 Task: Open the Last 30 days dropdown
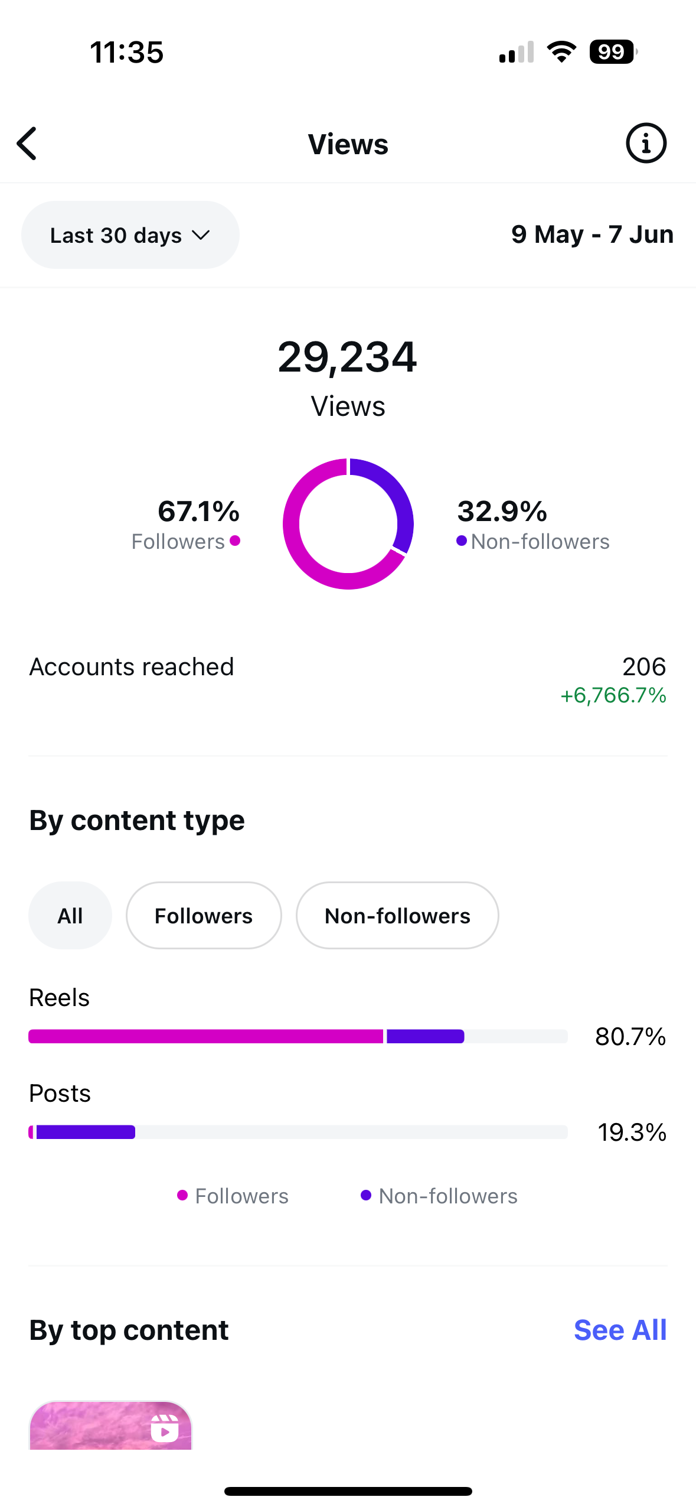[130, 235]
